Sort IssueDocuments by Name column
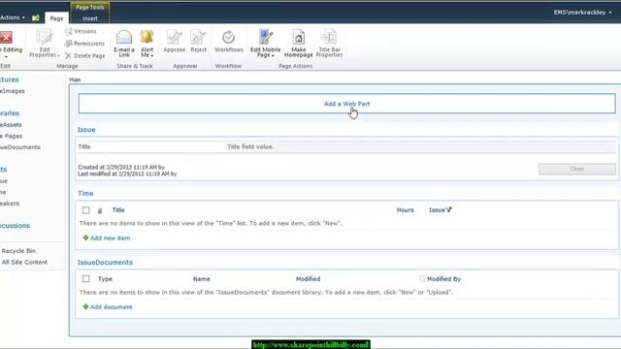The height and width of the screenshot is (349, 621). point(201,278)
